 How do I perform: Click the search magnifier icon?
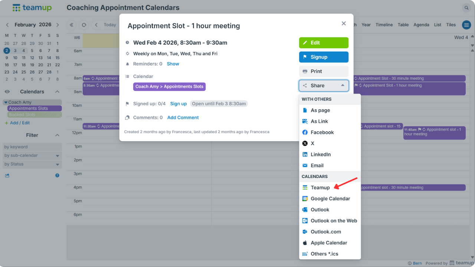coord(466,8)
